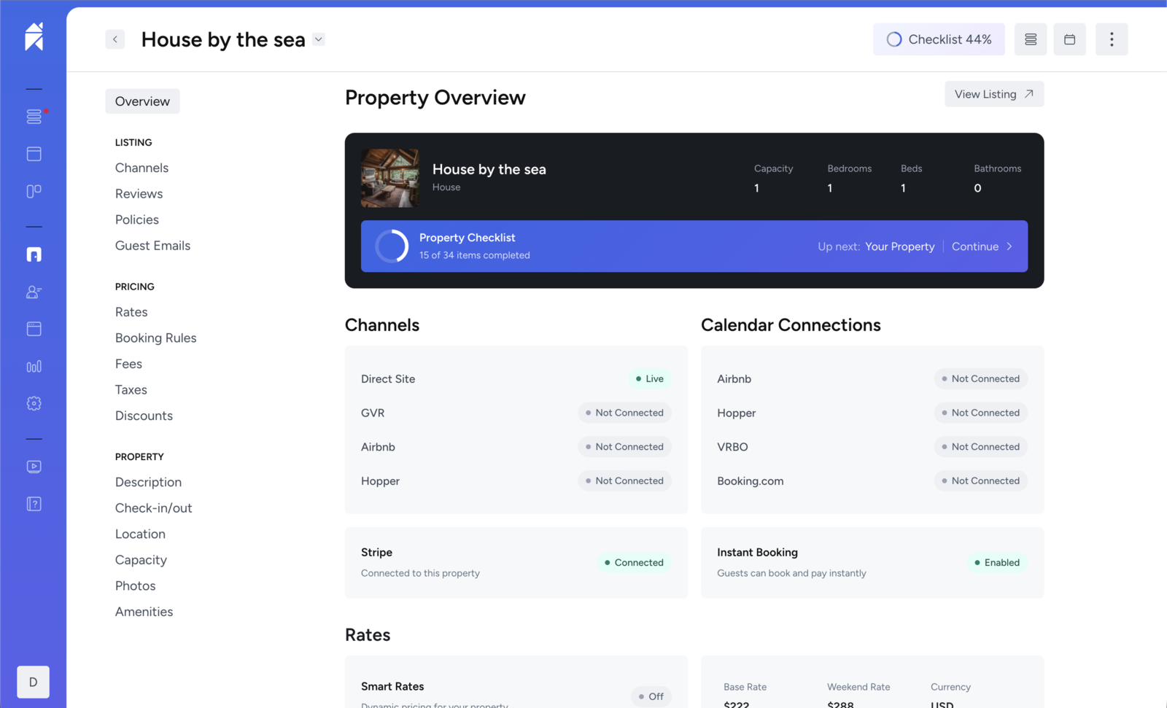The height and width of the screenshot is (708, 1167).
Task: Click the D user avatar
Action: coord(34,682)
